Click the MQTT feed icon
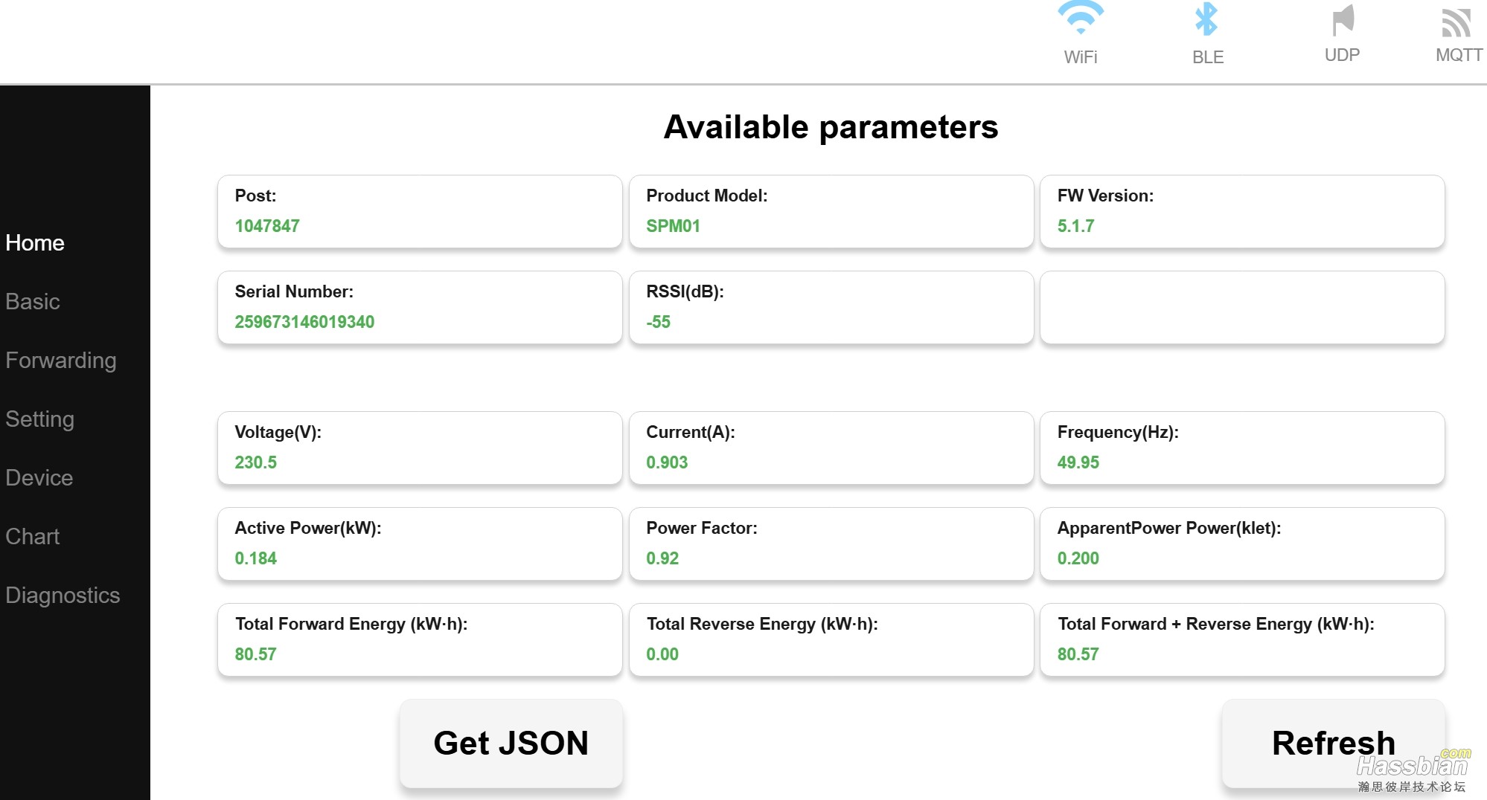 1456,22
